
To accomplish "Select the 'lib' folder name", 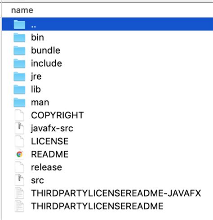I will 36,90.
